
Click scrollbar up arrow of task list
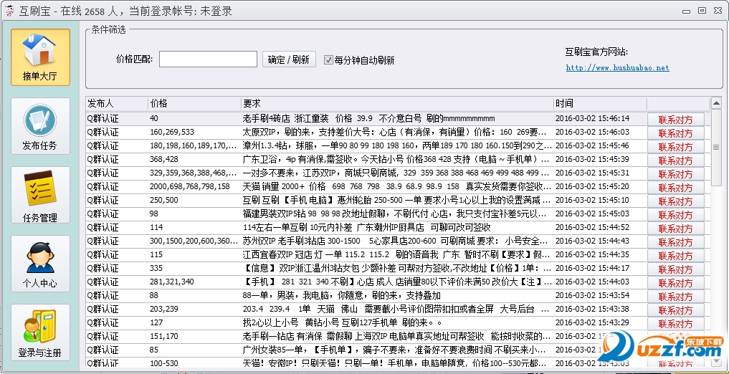click(x=716, y=103)
